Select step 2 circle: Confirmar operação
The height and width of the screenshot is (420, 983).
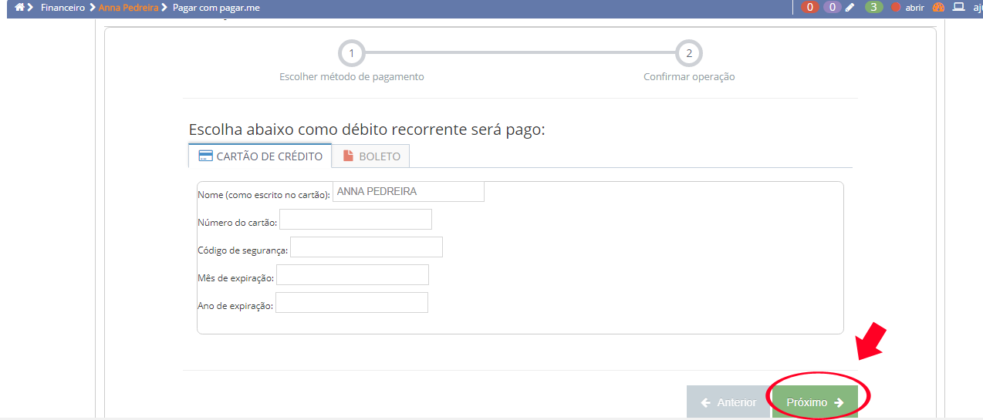(689, 53)
